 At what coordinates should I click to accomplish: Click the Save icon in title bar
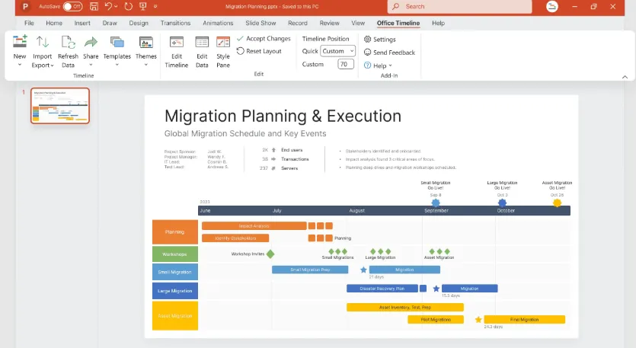coord(94,7)
